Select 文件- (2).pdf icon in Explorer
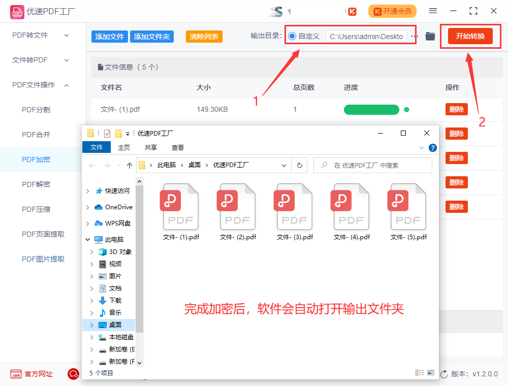508x386 pixels. (x=237, y=207)
